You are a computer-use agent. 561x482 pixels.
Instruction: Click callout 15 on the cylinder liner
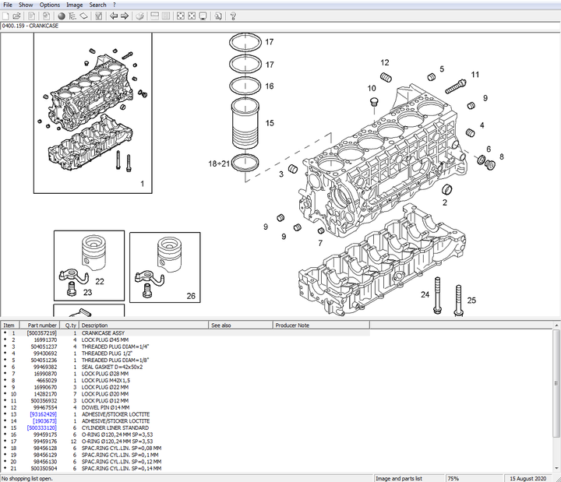pos(270,123)
